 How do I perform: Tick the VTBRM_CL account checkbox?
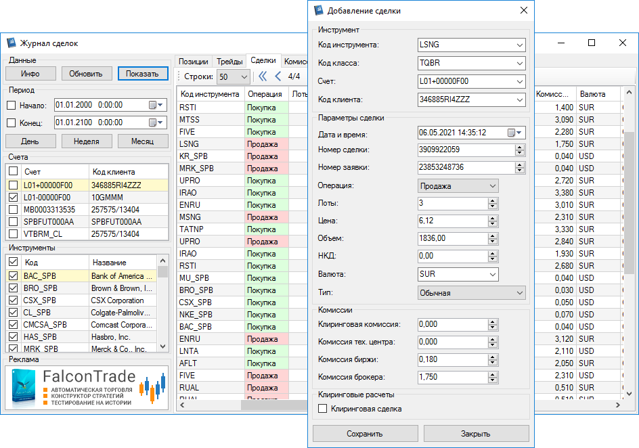[13, 234]
